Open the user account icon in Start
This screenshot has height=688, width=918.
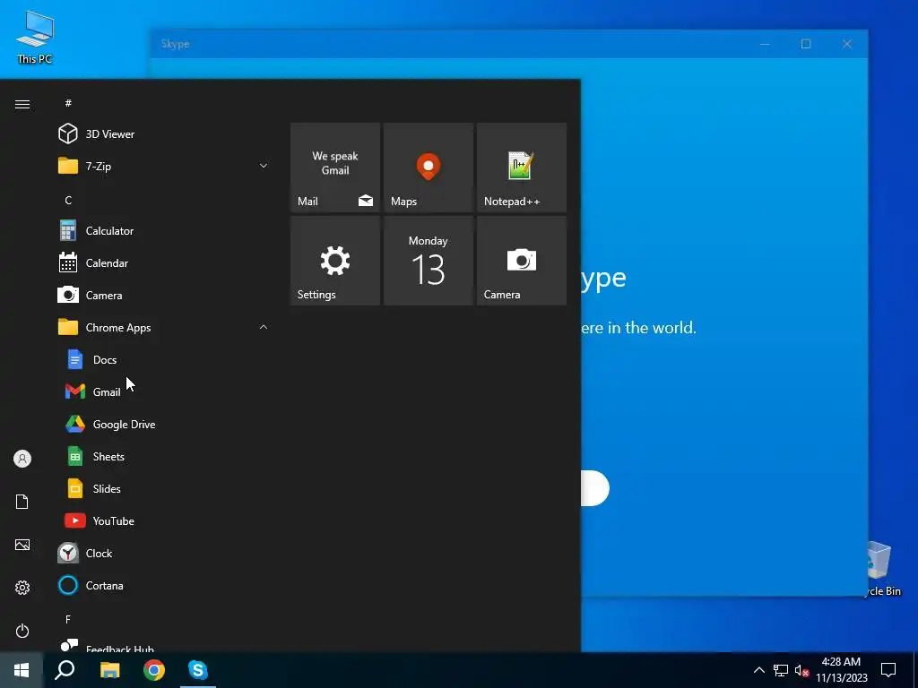(x=22, y=459)
